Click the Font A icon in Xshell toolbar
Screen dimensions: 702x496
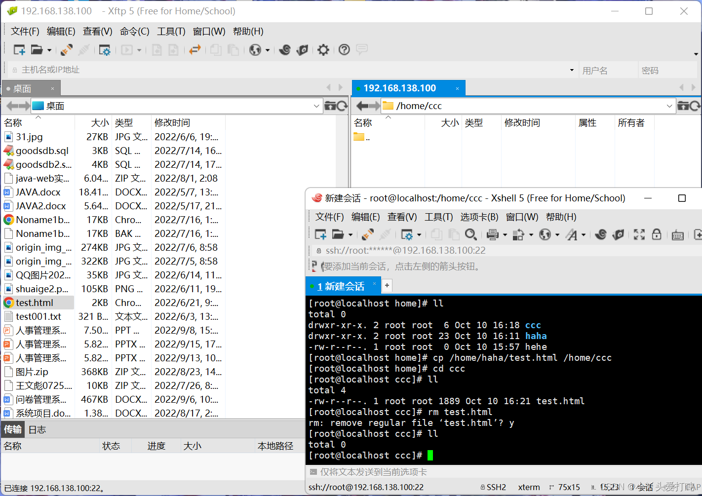click(x=572, y=234)
